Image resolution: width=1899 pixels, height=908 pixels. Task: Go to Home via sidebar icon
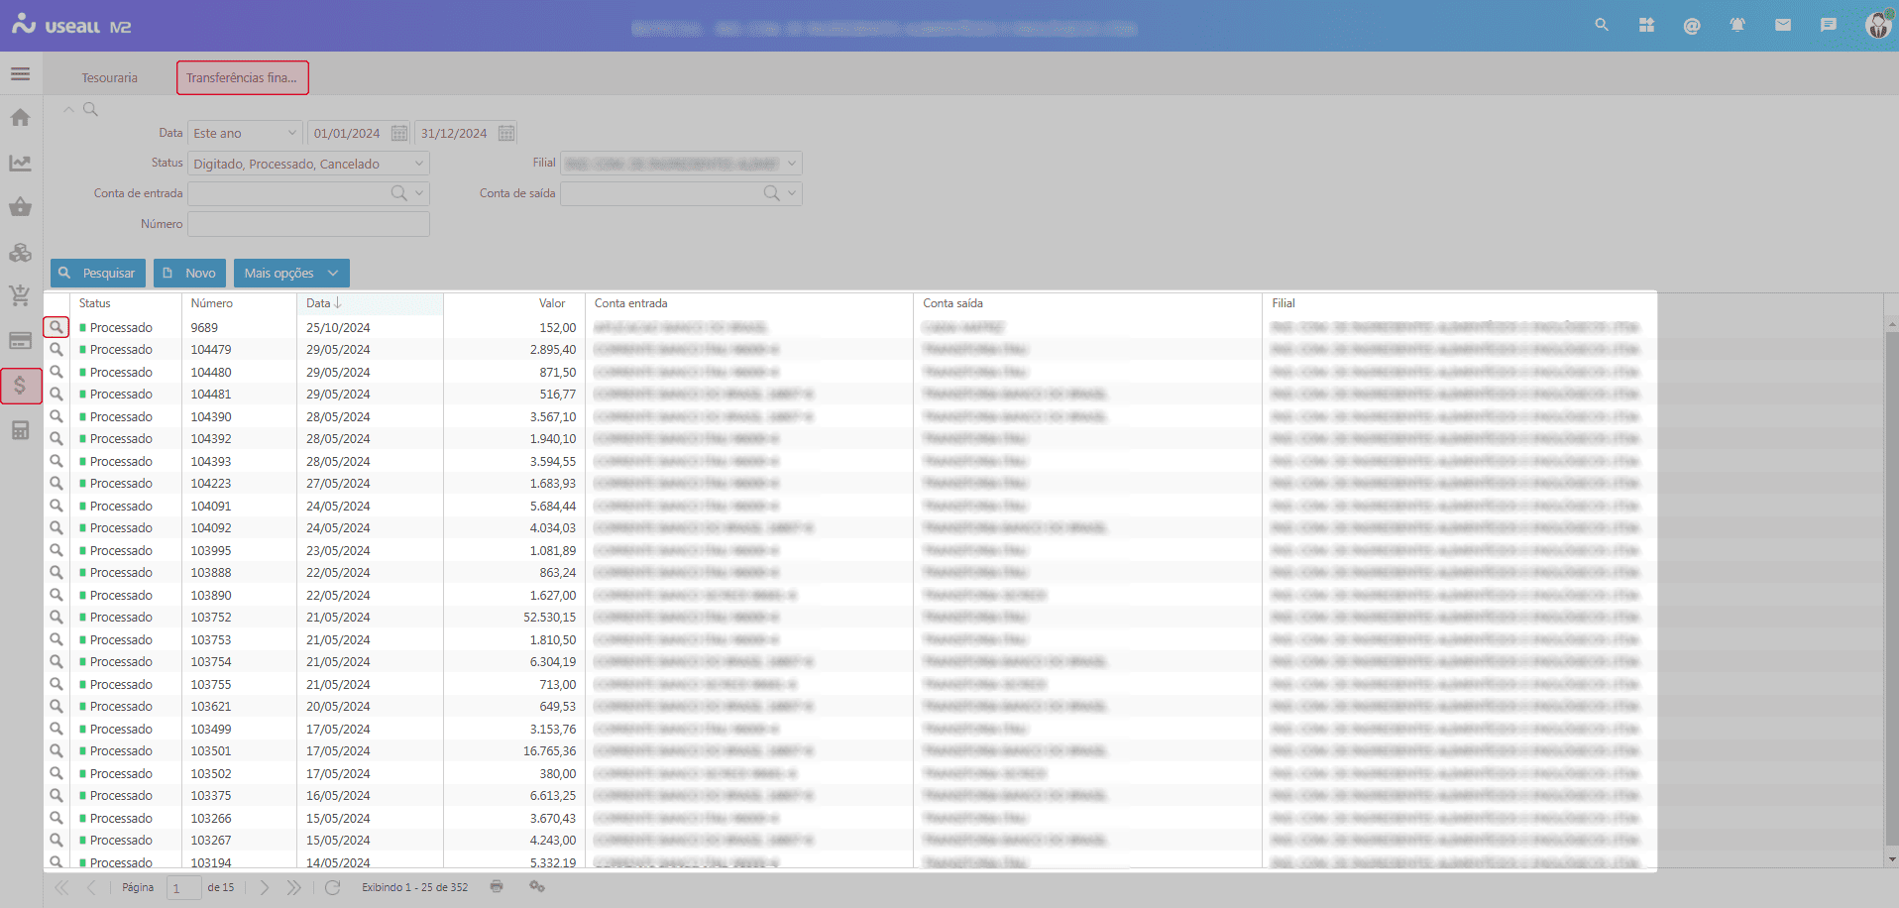20,118
